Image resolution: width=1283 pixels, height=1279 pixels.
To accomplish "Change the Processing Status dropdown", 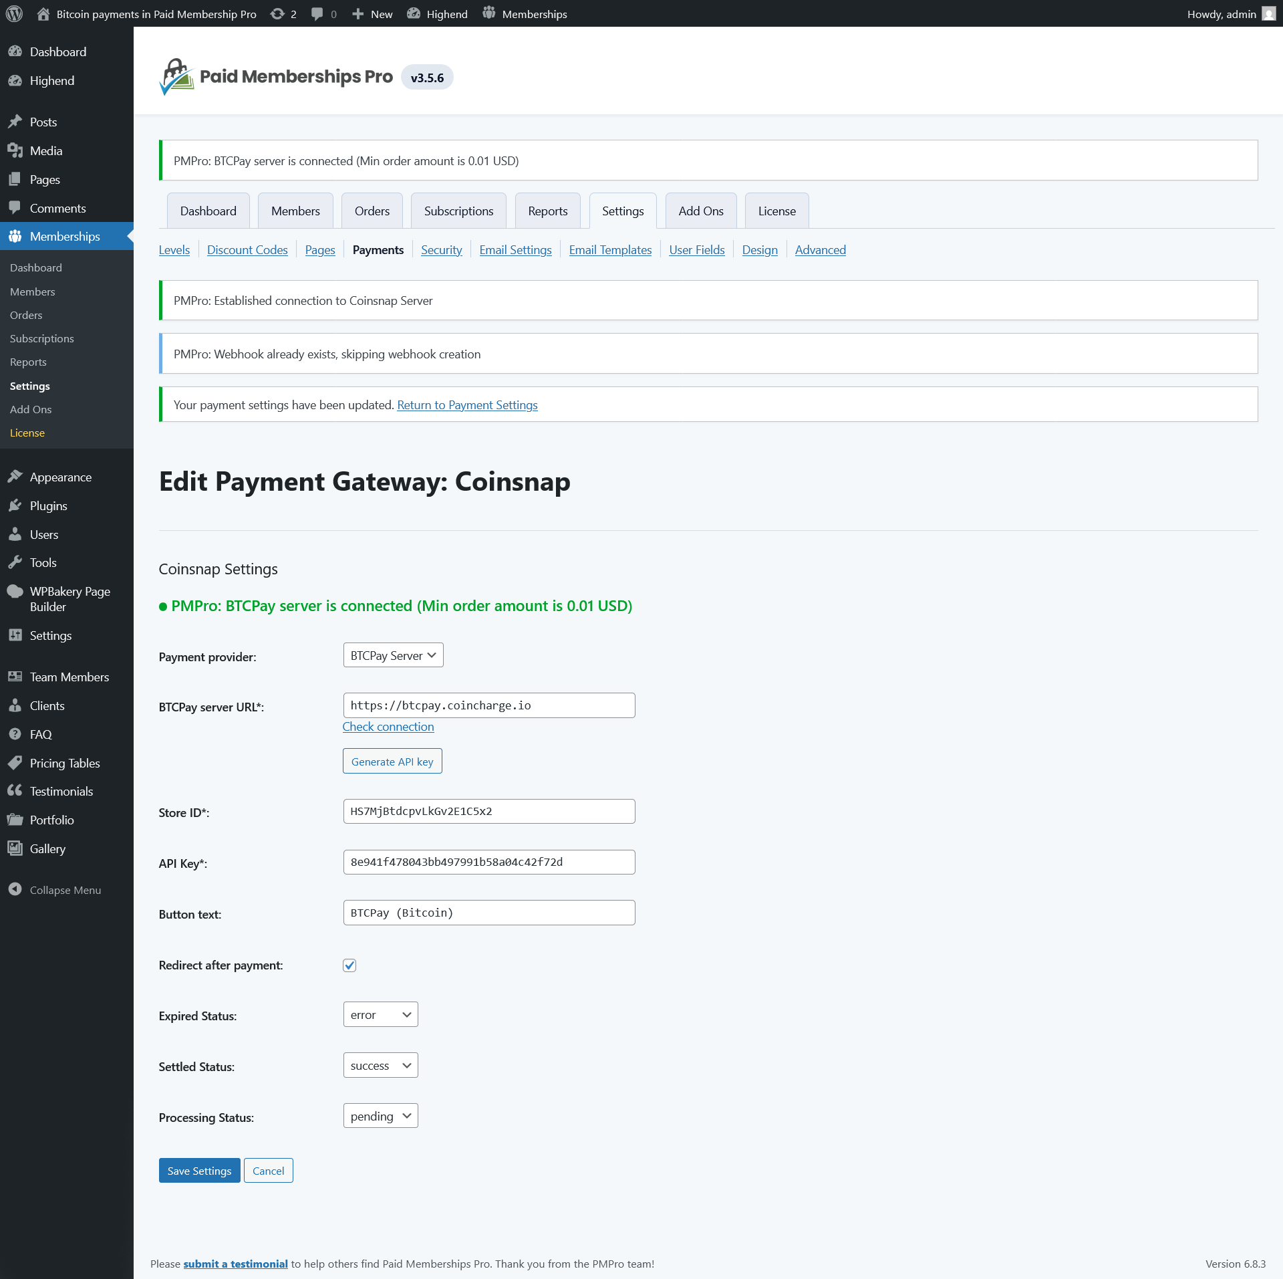I will (380, 1116).
